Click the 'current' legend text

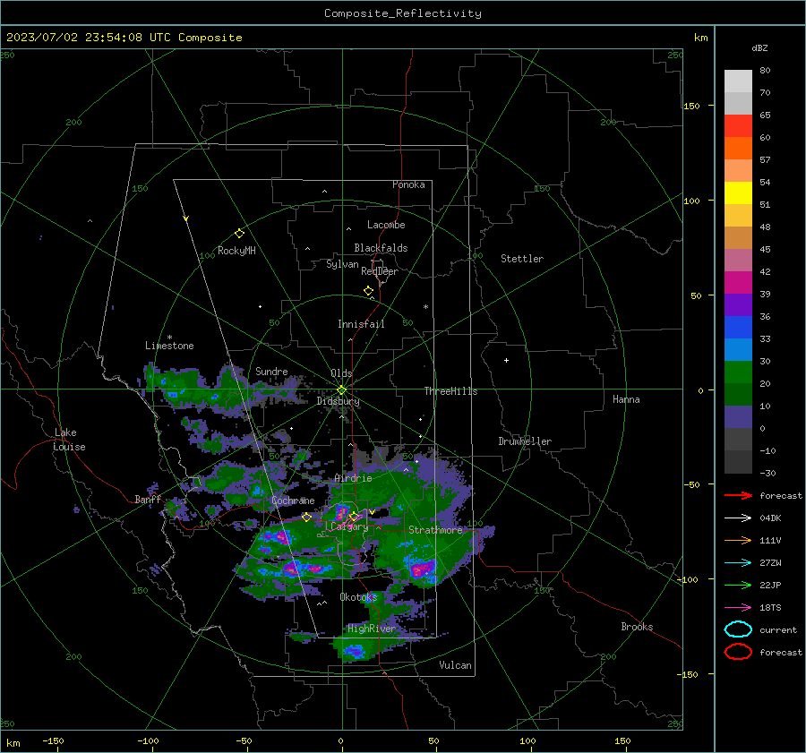[778, 630]
